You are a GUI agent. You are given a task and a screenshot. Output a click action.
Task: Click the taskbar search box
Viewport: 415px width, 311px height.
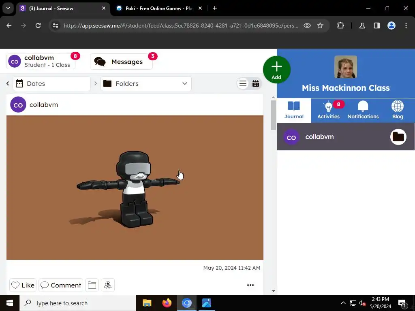pyautogui.click(x=78, y=303)
